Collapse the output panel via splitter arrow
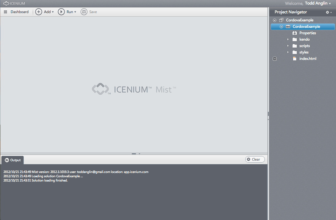 (139, 154)
